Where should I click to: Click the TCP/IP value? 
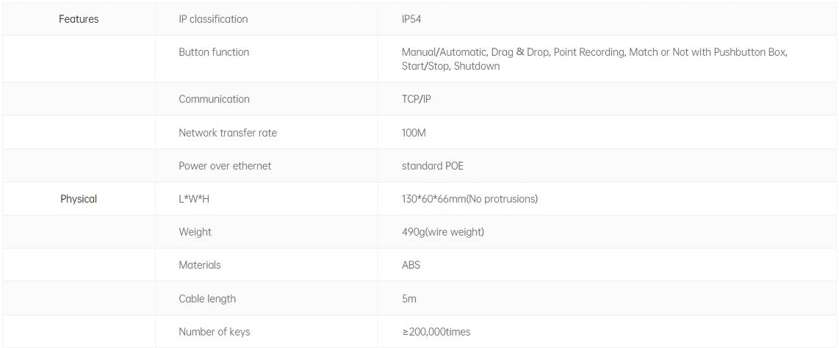417,99
